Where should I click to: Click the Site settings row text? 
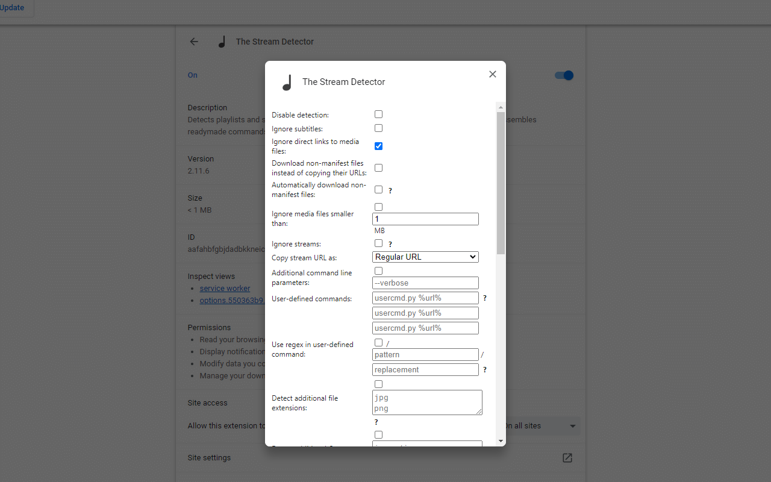209,458
